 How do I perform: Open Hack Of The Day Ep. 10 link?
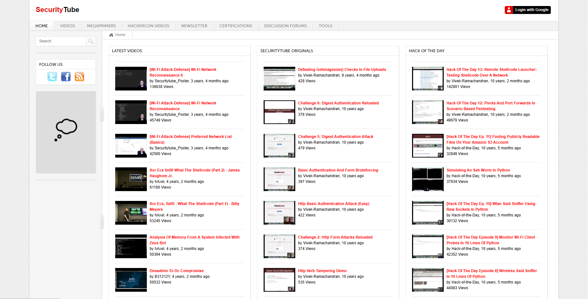491,207
